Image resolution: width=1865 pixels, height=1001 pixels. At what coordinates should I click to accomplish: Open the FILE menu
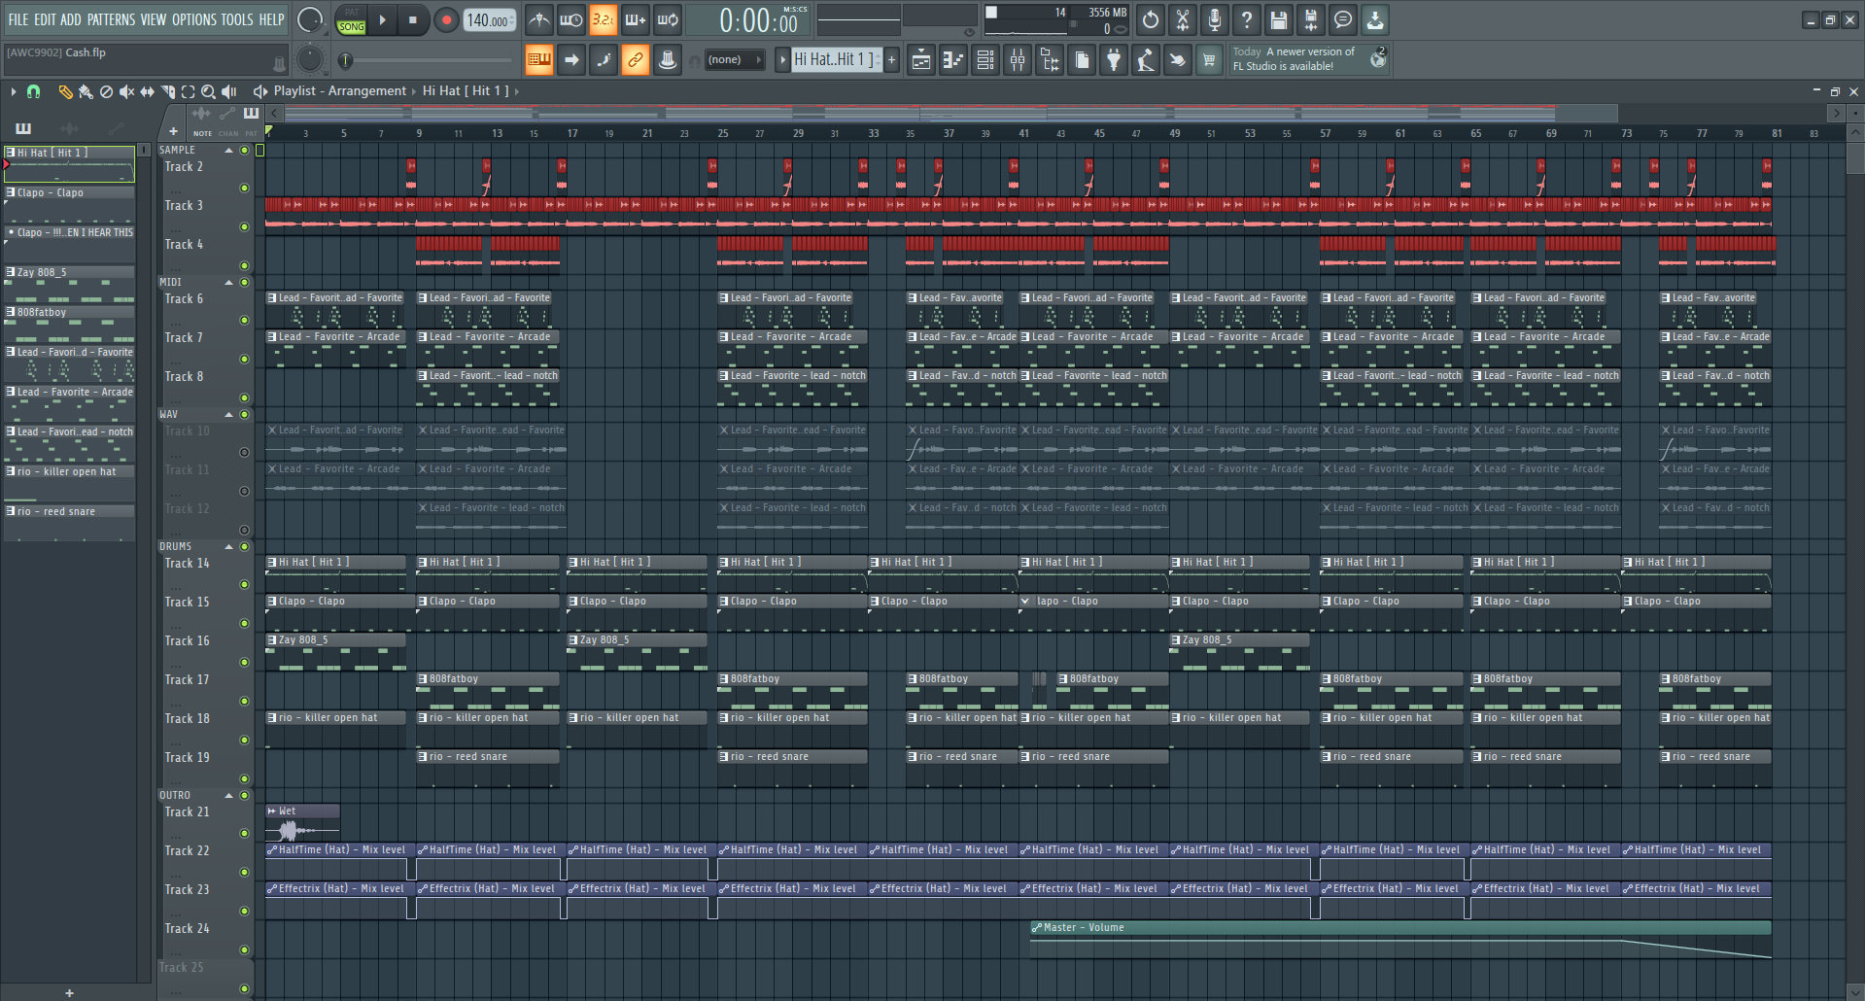pyautogui.click(x=18, y=19)
